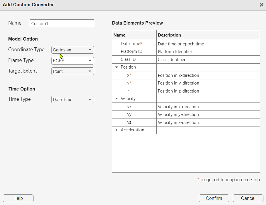Select the vx velocity element
Image resolution: width=266 pixels, height=205 pixels.
pyautogui.click(x=129, y=107)
